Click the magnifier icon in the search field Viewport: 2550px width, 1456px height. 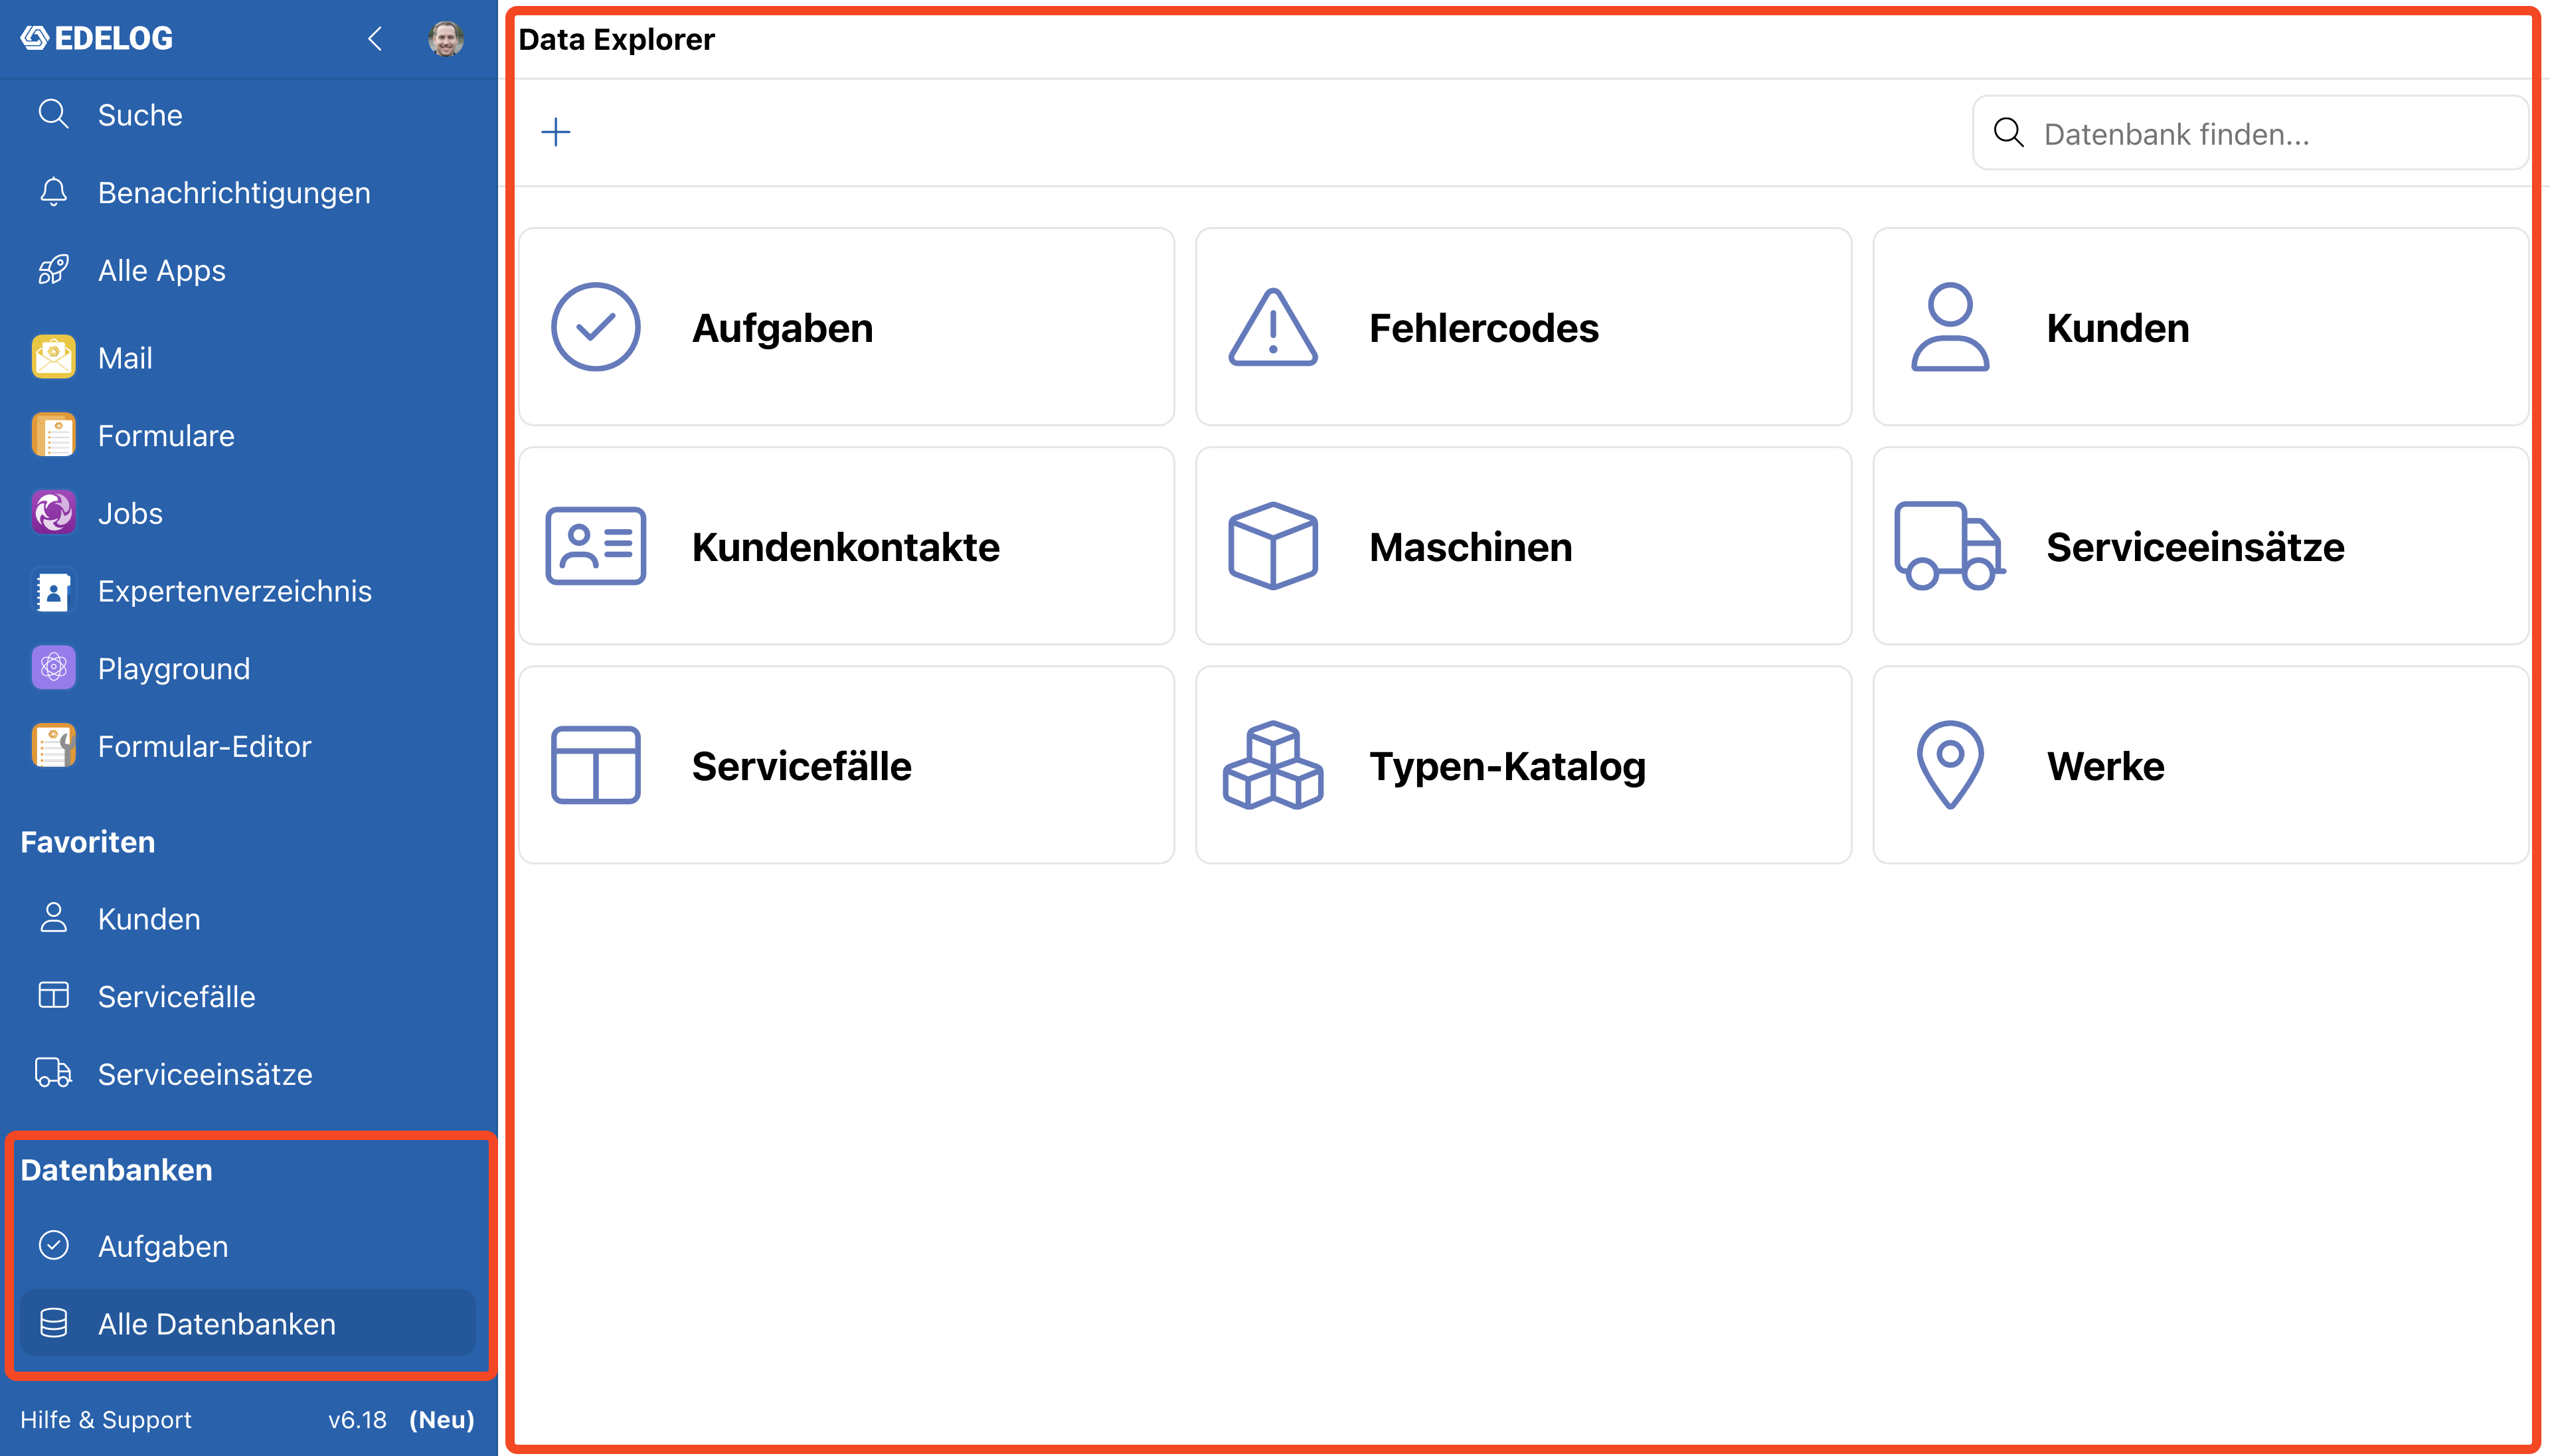2008,133
